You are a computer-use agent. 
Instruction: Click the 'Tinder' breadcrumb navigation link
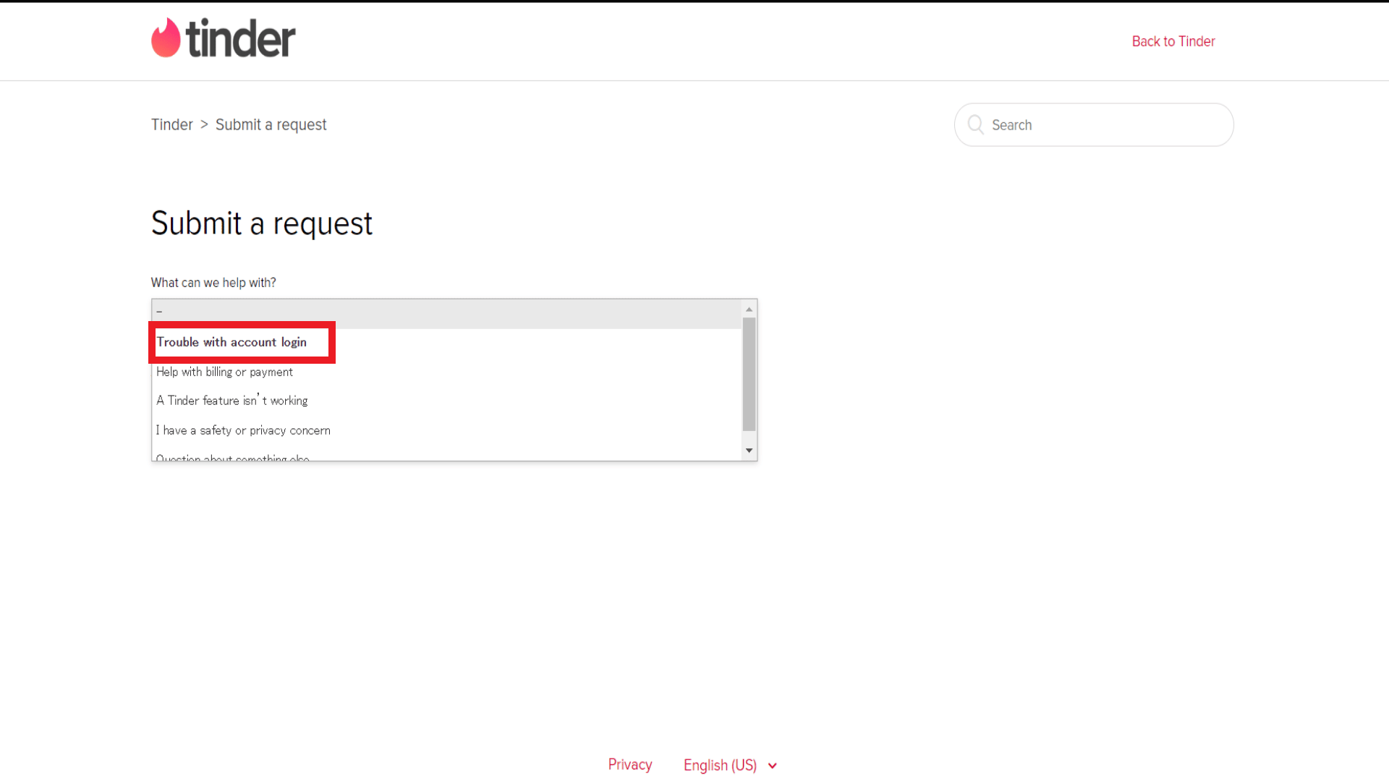[x=171, y=124]
